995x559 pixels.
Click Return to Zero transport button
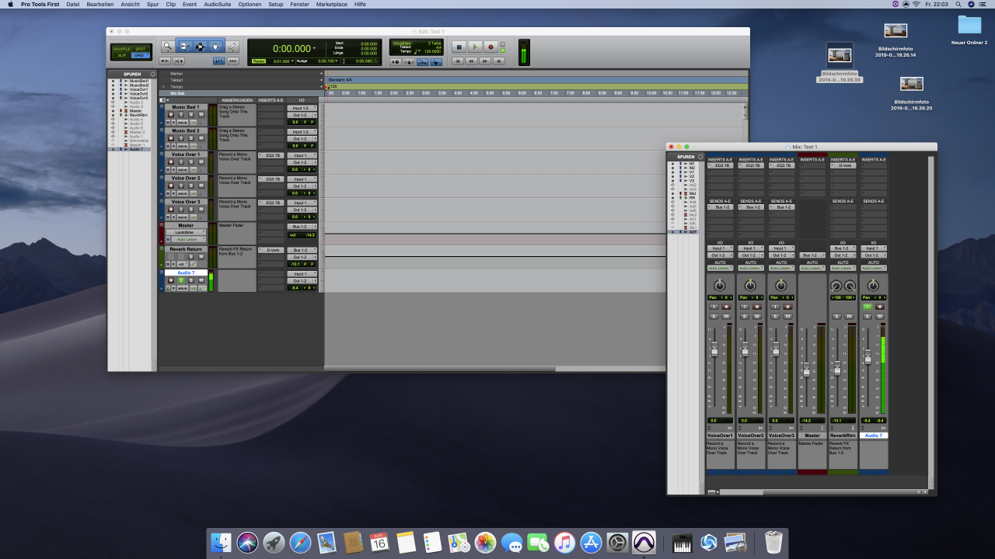click(x=458, y=61)
